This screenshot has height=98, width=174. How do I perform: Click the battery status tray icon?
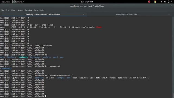169,2
